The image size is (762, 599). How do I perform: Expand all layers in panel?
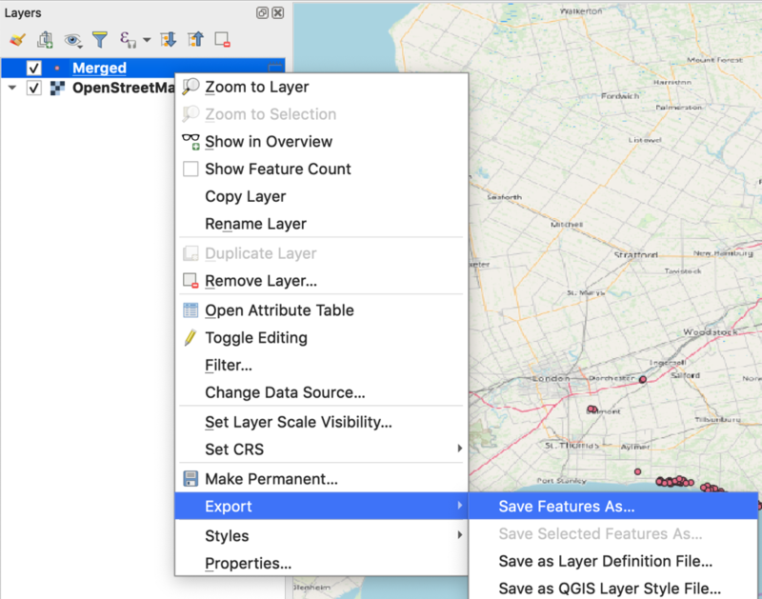point(170,39)
